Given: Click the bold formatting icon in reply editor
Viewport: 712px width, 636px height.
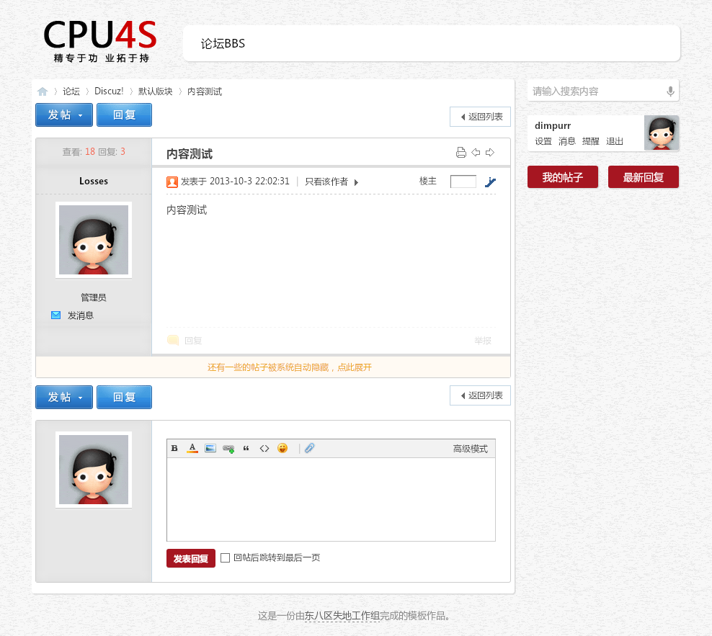Looking at the screenshot, I should tap(174, 449).
